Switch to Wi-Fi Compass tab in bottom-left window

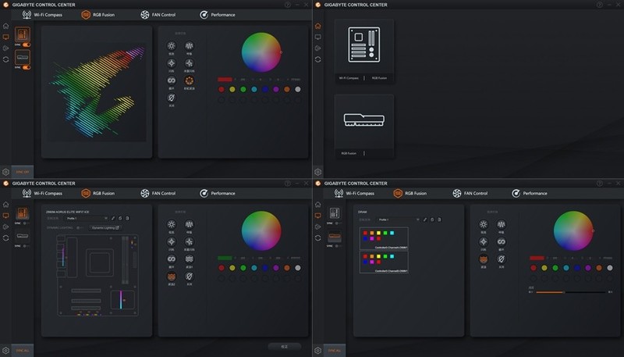tap(42, 193)
